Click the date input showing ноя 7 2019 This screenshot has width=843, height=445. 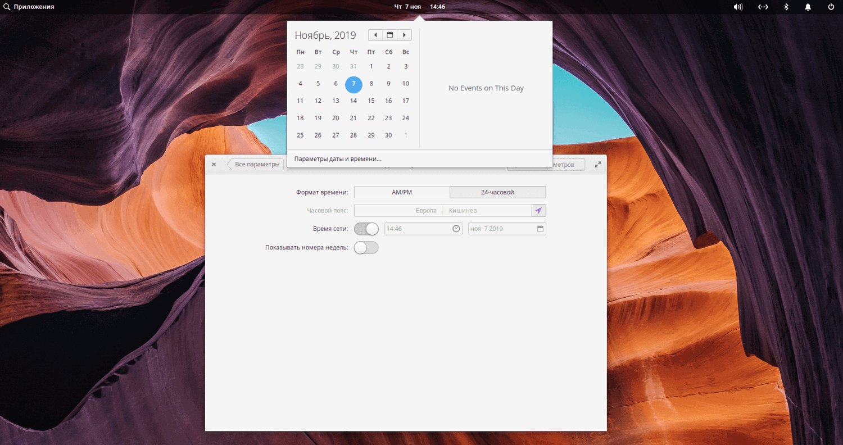coord(507,229)
